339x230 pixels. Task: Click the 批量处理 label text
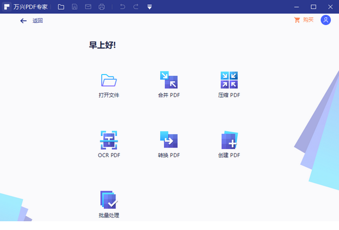click(x=109, y=215)
